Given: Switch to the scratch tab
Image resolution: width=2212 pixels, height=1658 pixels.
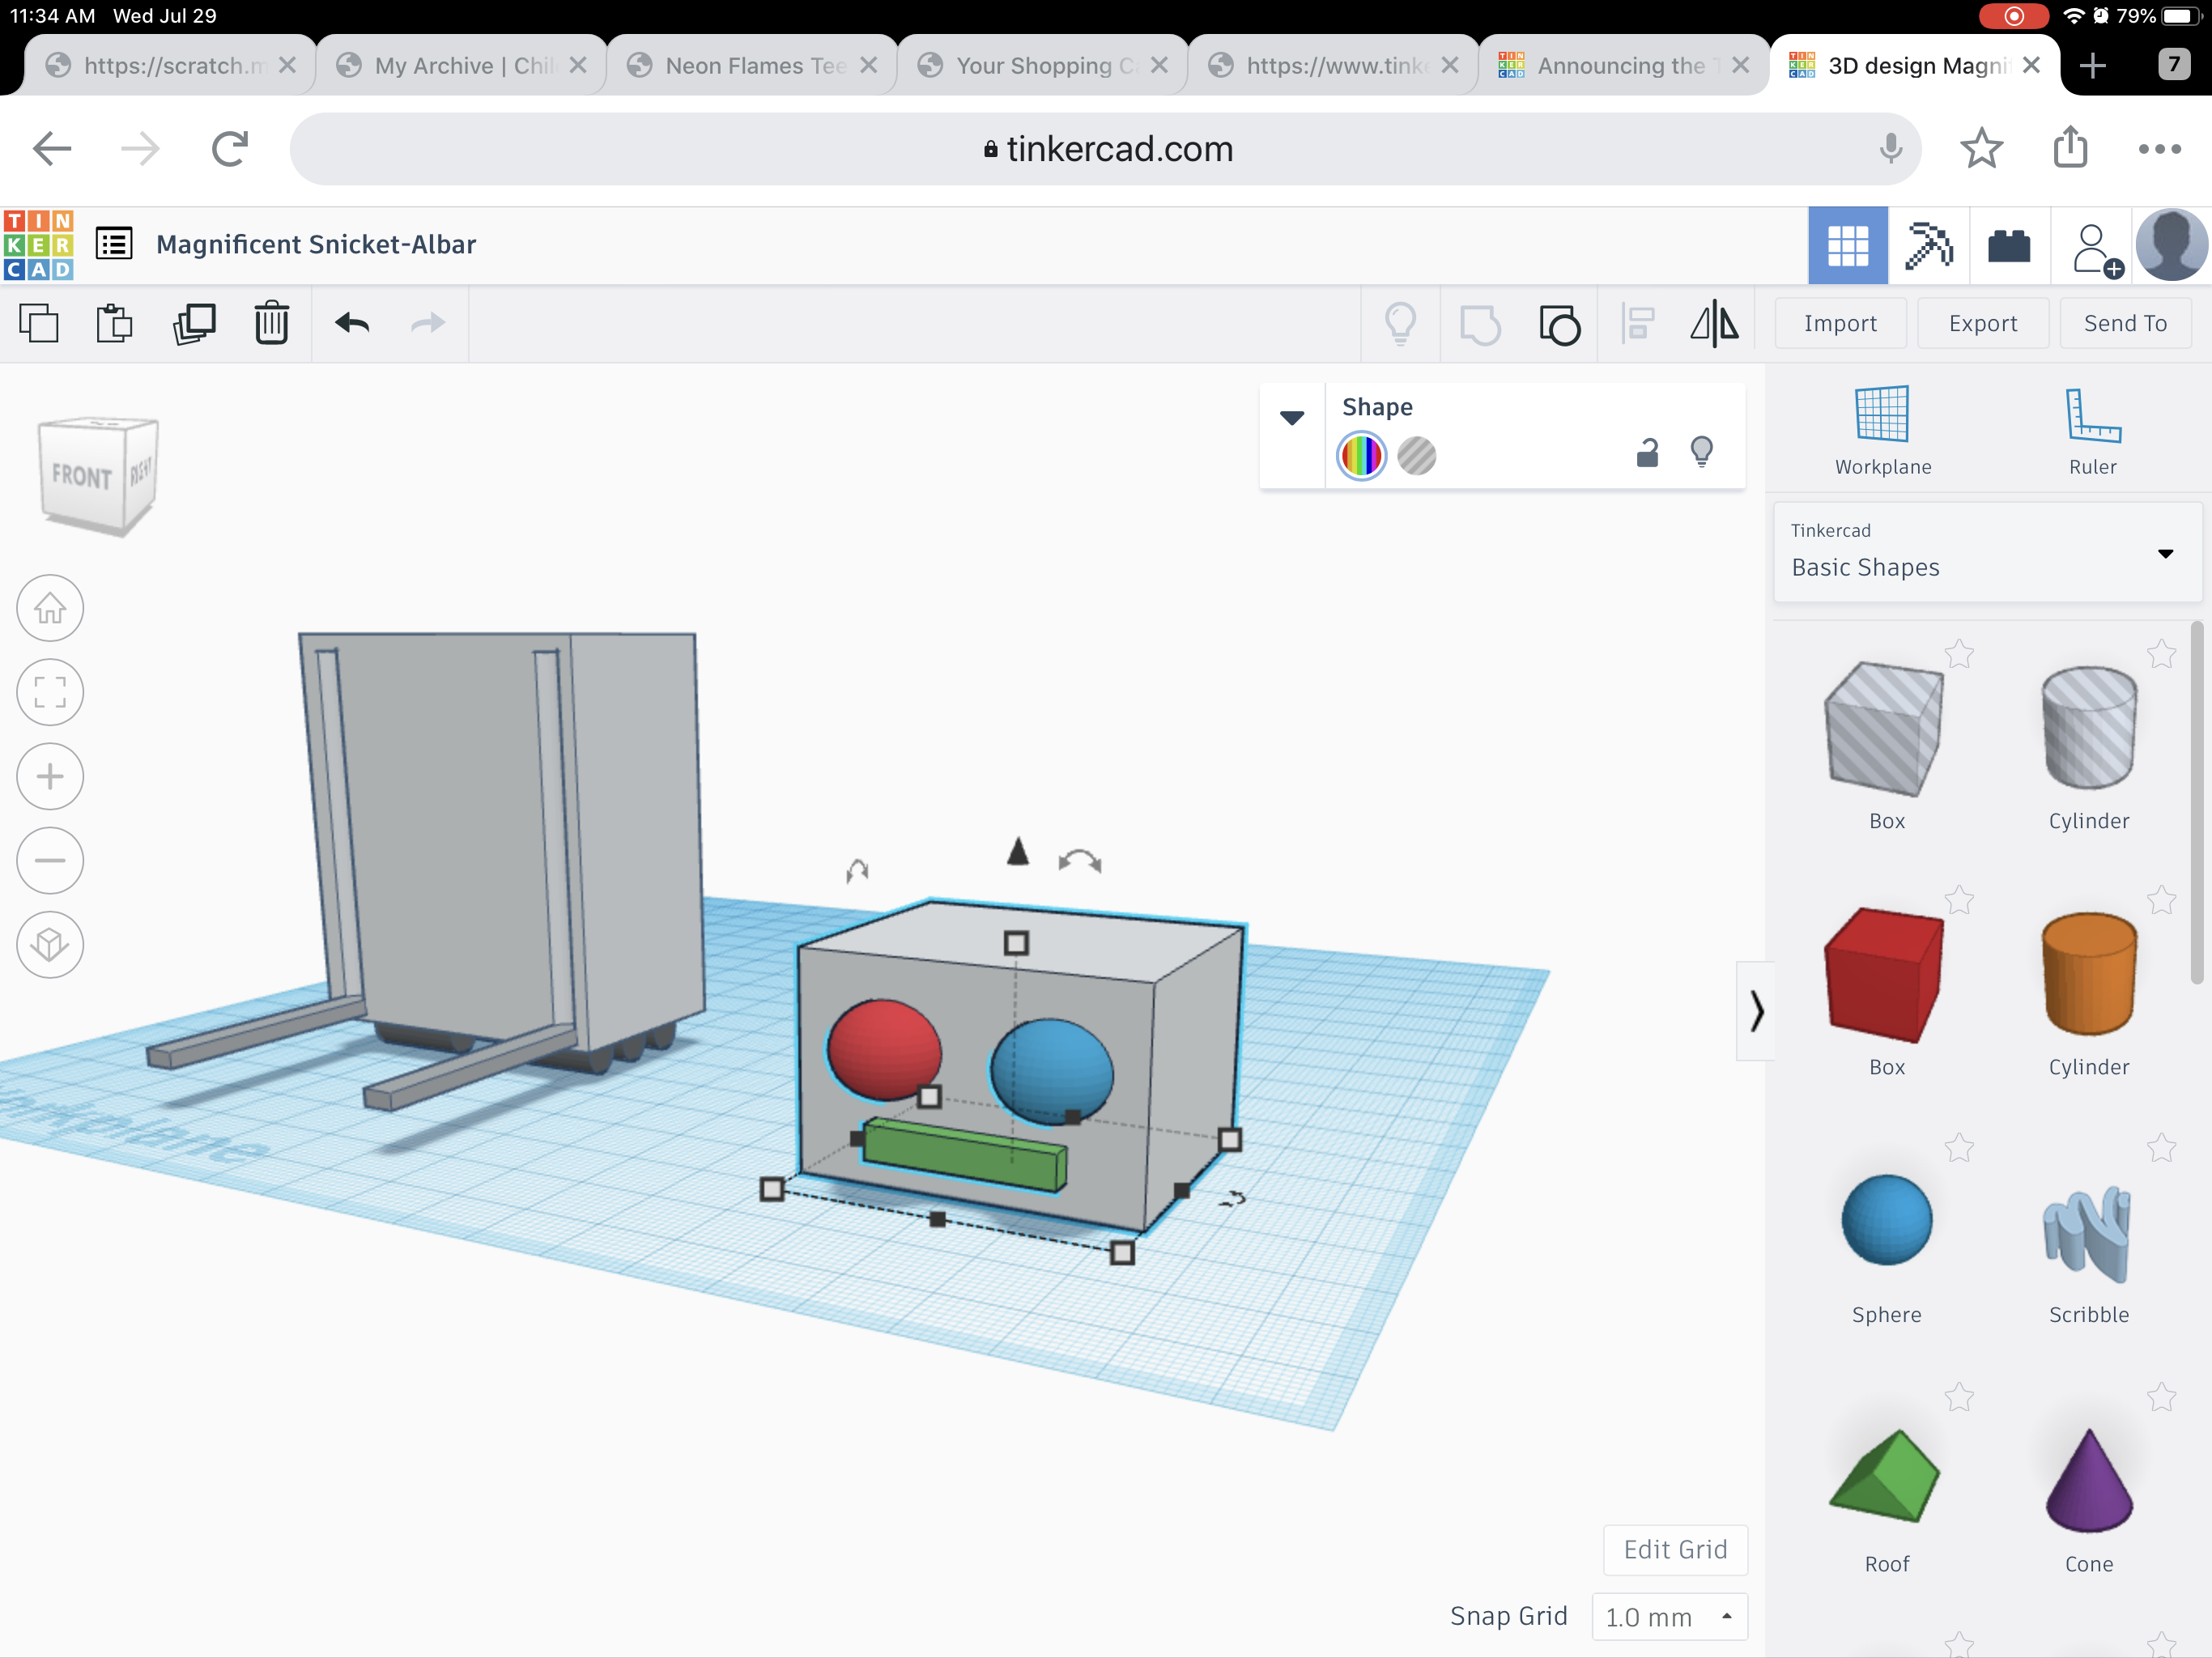Looking at the screenshot, I should pos(170,65).
